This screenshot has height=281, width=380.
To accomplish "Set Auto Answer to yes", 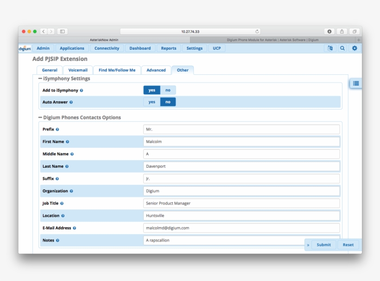I will pos(152,102).
